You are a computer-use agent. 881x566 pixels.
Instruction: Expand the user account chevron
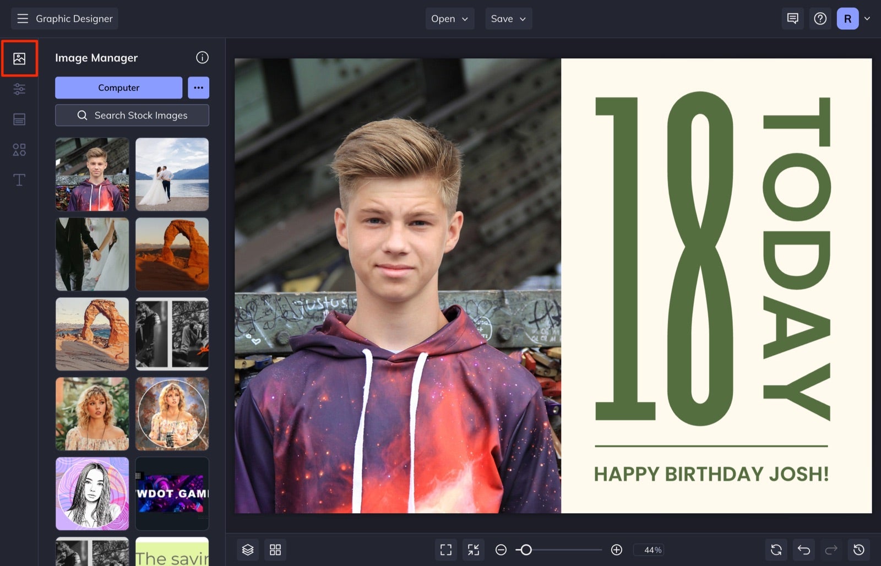click(867, 19)
